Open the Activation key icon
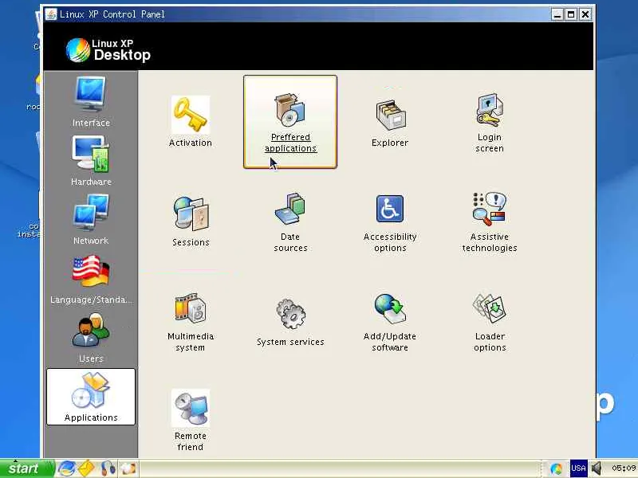The image size is (638, 478). coord(191,122)
